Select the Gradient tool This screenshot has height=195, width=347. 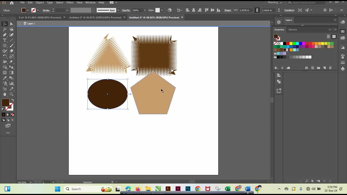tap(12, 73)
